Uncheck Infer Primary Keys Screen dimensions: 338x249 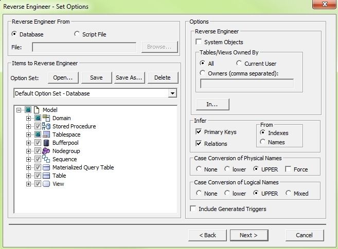(199, 131)
